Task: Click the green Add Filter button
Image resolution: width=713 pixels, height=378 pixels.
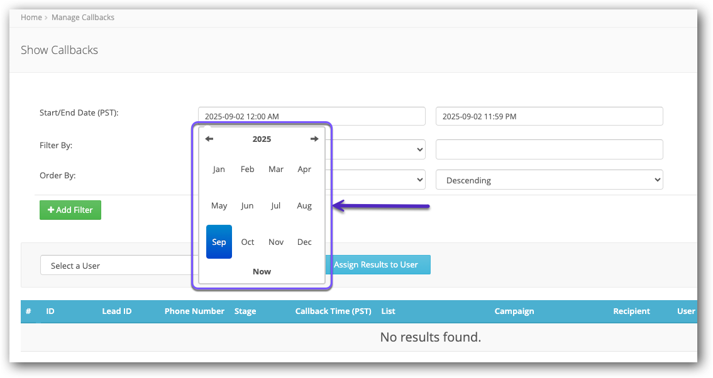Action: 70,210
